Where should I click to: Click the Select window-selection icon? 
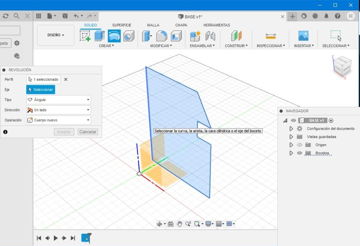pyautogui.click(x=336, y=36)
